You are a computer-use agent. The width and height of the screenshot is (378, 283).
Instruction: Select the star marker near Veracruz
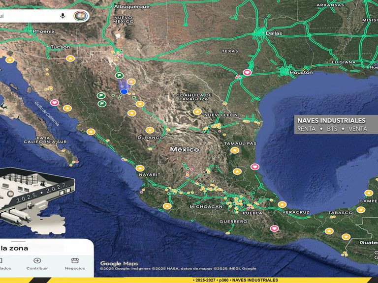(282, 204)
